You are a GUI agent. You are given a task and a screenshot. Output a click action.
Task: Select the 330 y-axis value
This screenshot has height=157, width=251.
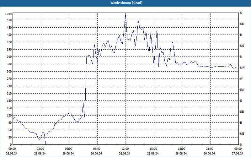click(9, 64)
